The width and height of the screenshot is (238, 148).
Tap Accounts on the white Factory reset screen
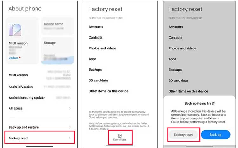(x=96, y=27)
